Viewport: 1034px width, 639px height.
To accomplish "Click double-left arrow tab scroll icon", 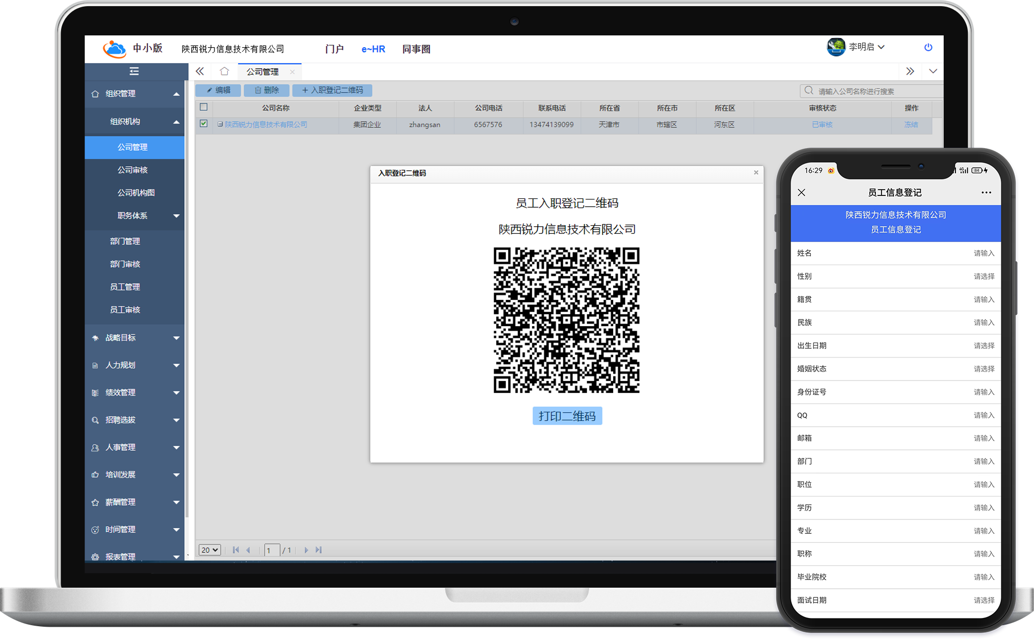I will pyautogui.click(x=200, y=71).
